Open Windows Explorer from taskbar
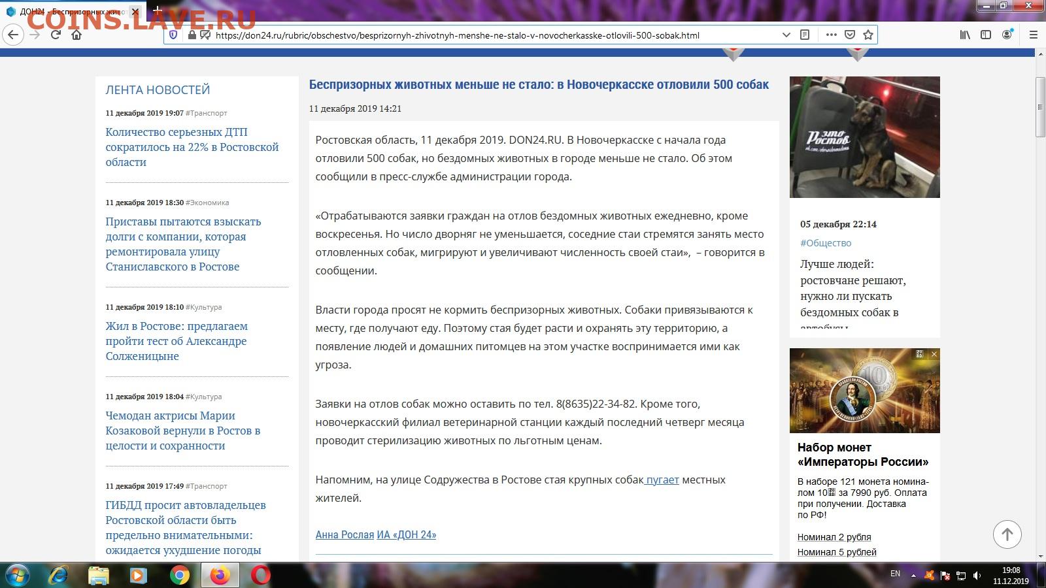The height and width of the screenshot is (588, 1046). [99, 575]
